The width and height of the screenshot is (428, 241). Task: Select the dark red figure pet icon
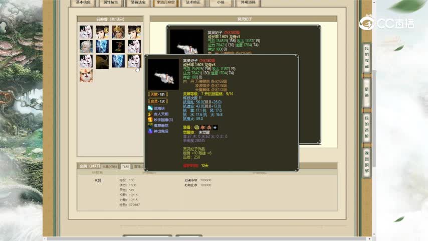tap(118, 47)
